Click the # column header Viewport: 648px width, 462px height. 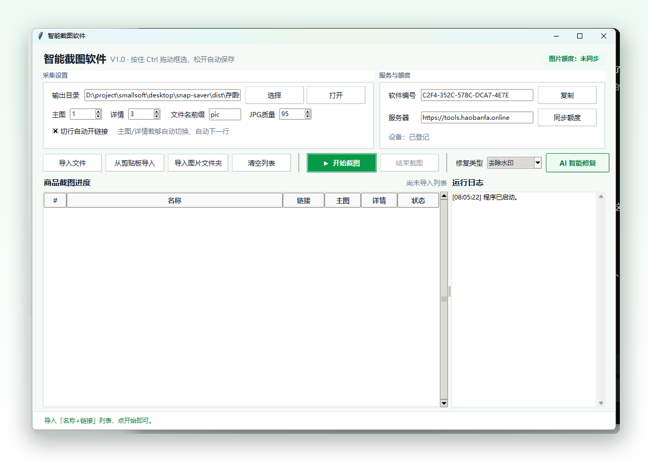[55, 201]
